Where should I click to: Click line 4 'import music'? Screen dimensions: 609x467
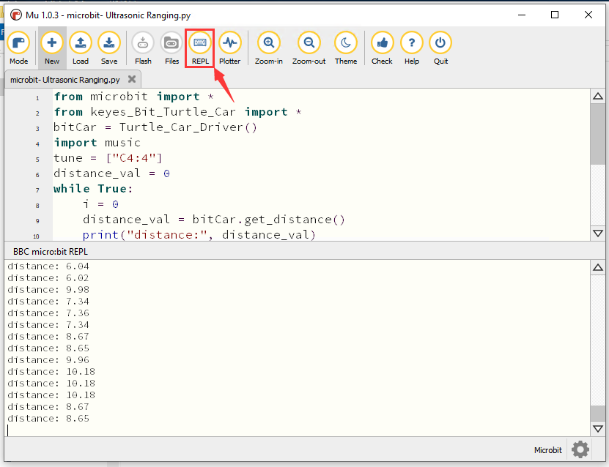pos(97,143)
